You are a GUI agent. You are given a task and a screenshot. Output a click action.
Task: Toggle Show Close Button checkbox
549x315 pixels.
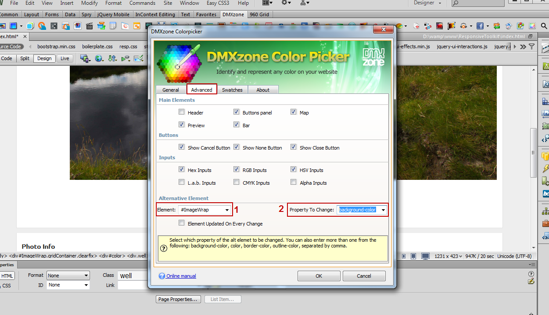click(294, 147)
